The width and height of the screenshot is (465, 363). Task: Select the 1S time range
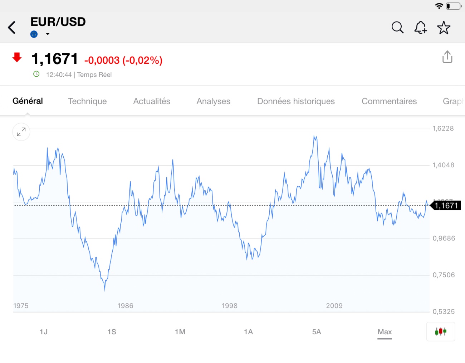[x=112, y=332]
